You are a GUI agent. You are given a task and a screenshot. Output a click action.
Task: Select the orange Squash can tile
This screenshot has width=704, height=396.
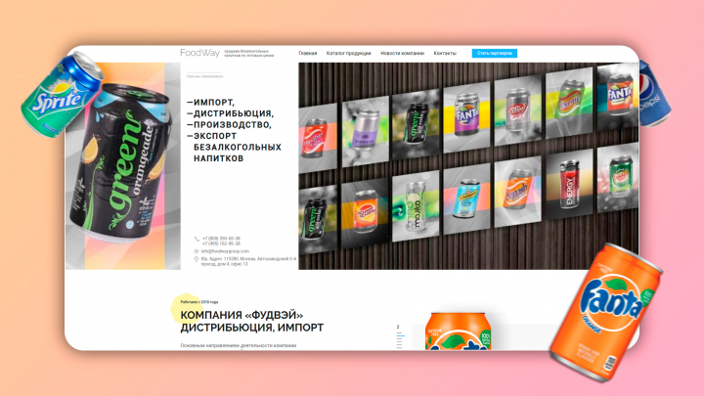517,193
